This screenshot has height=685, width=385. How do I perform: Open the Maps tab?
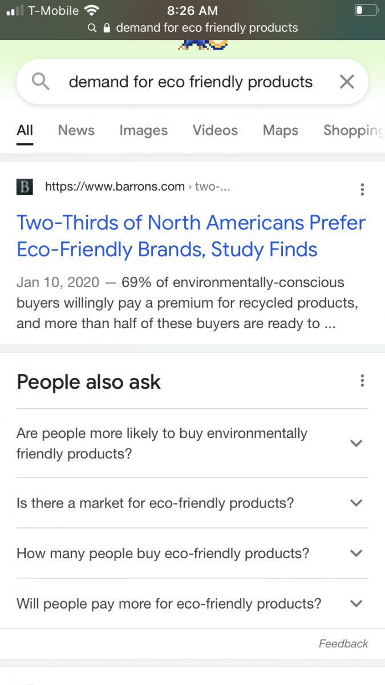pyautogui.click(x=280, y=130)
